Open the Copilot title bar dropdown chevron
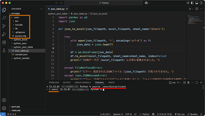 coord(149,3)
